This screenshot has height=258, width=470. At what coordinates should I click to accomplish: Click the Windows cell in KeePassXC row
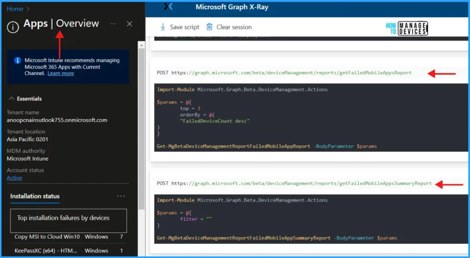click(96, 251)
